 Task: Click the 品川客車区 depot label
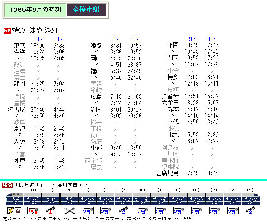tap(70, 185)
